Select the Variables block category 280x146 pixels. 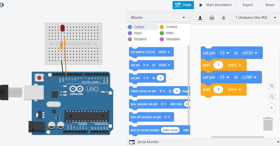point(173,39)
